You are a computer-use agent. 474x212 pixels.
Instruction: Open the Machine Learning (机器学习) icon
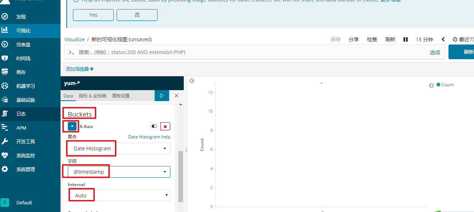[x=5, y=86]
